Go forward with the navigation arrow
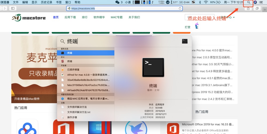This screenshot has width=267, height=134. 5,8
